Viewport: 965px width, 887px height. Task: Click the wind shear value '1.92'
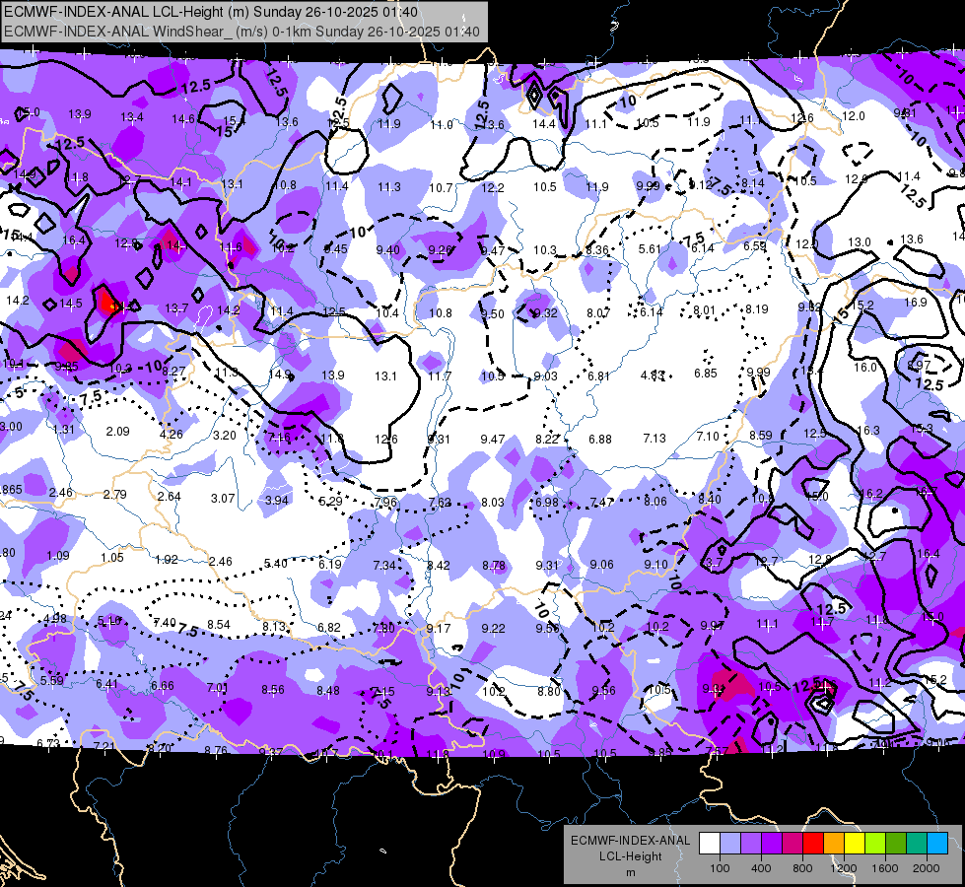167,560
